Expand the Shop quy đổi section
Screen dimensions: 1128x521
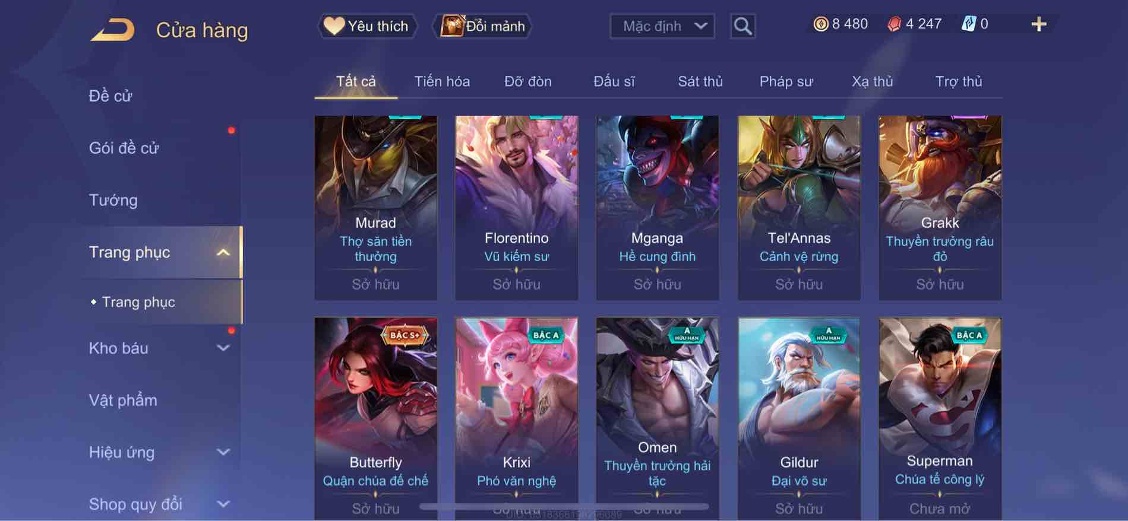(x=223, y=504)
